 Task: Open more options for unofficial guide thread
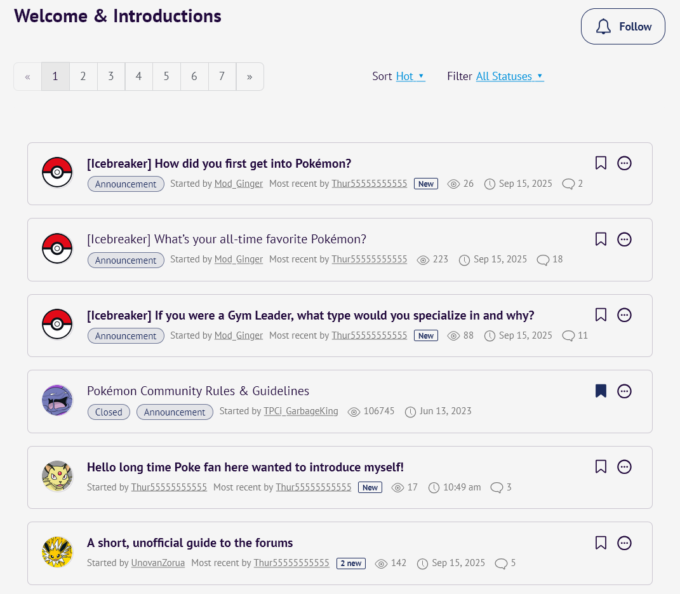(x=624, y=543)
